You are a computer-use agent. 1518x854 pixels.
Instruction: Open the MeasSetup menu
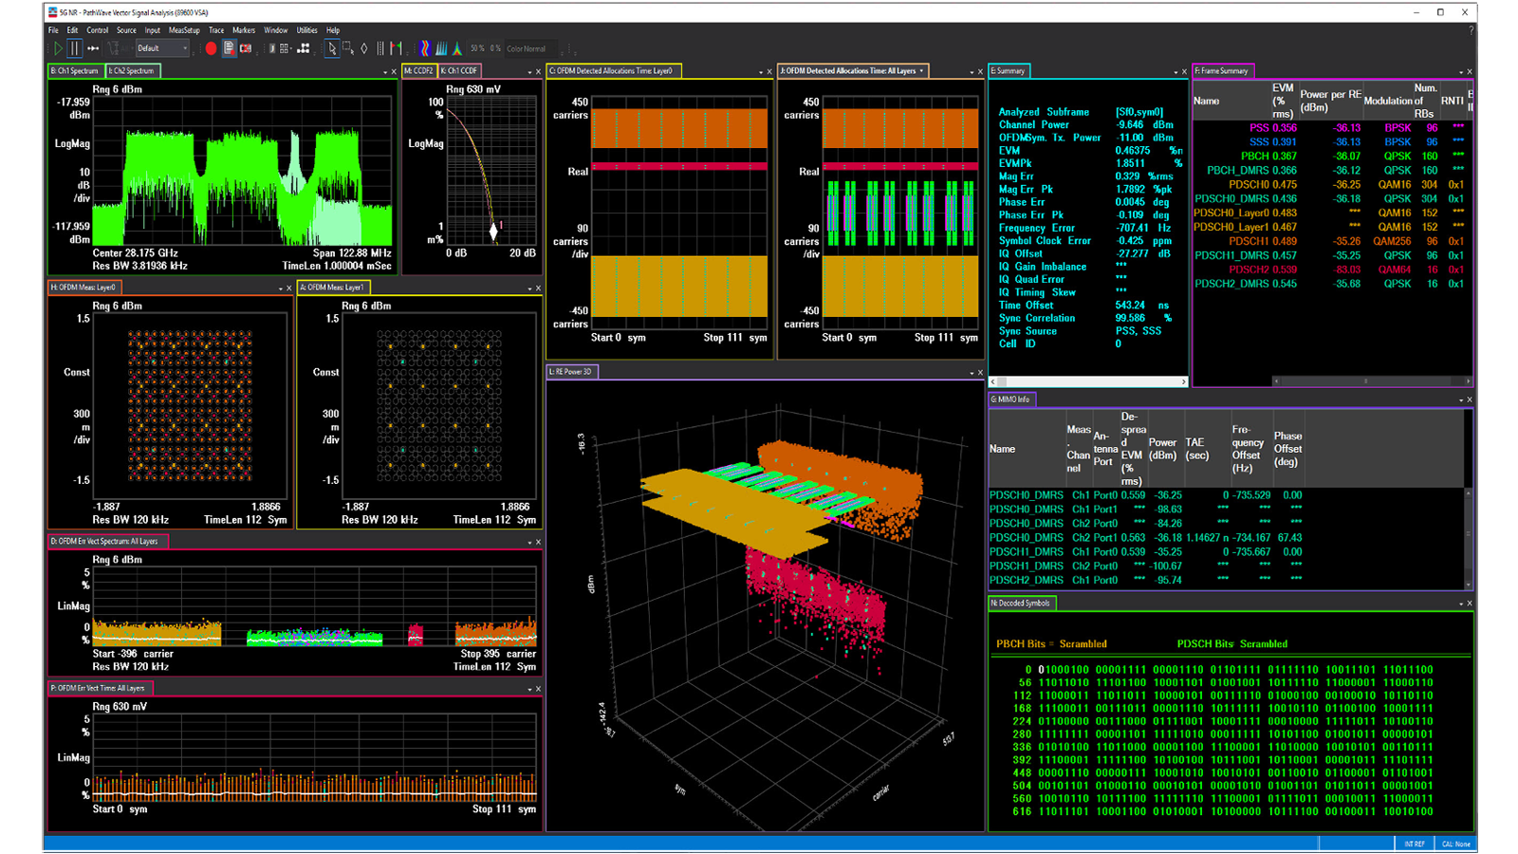[184, 30]
